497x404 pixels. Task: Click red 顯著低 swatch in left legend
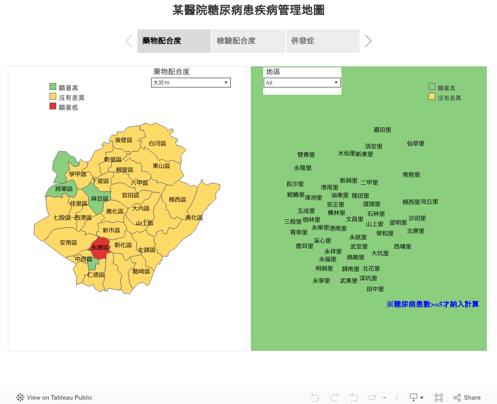click(53, 106)
